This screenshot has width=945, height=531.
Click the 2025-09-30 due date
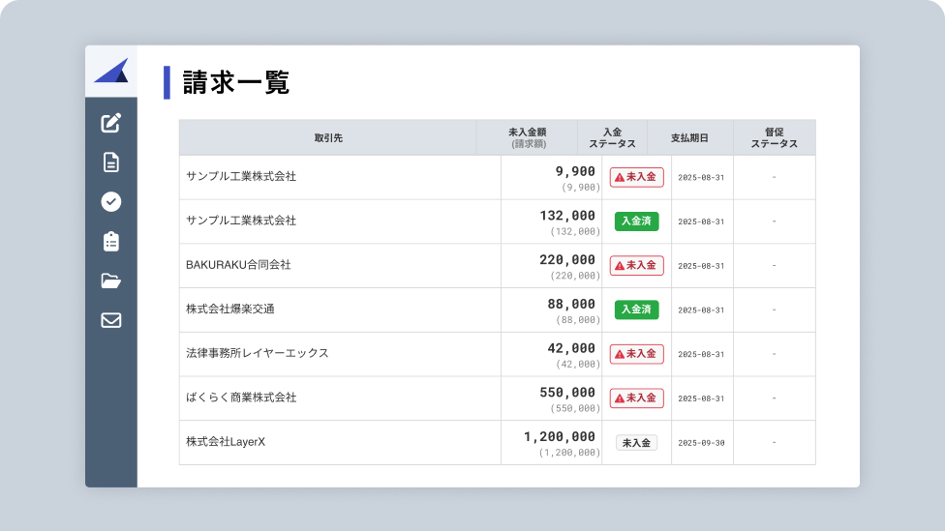702,443
